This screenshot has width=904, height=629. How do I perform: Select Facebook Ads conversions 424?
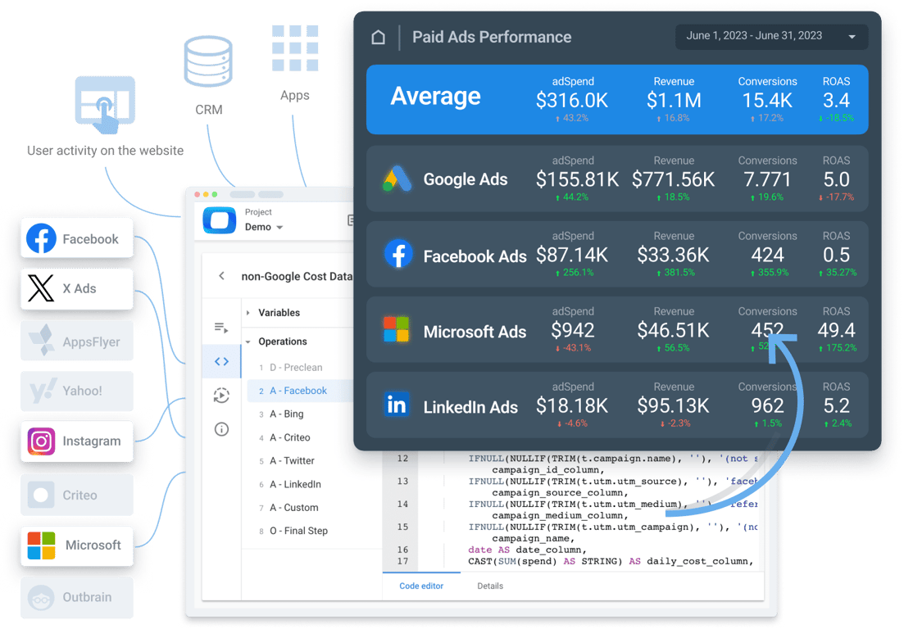[767, 256]
